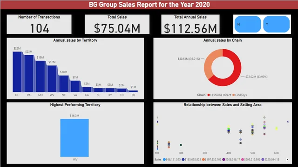The width and height of the screenshot is (298, 167).
Task: Click the BG Group Sales Report header title
Action: pos(149,5)
